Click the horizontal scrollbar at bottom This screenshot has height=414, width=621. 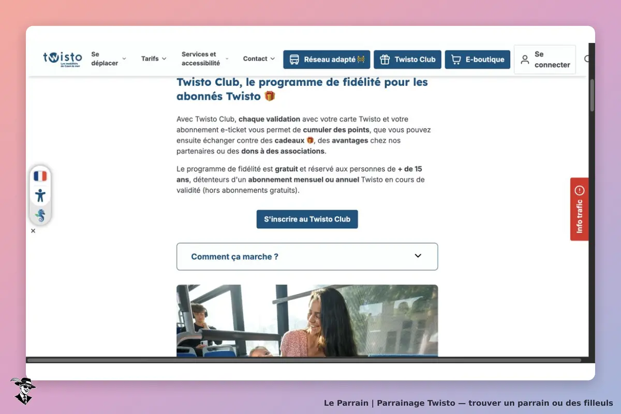[x=304, y=360]
